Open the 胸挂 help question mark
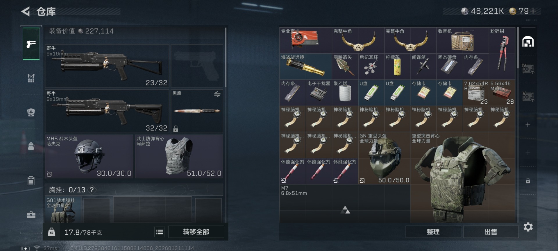Image resolution: width=558 pixels, height=251 pixels. [92, 190]
